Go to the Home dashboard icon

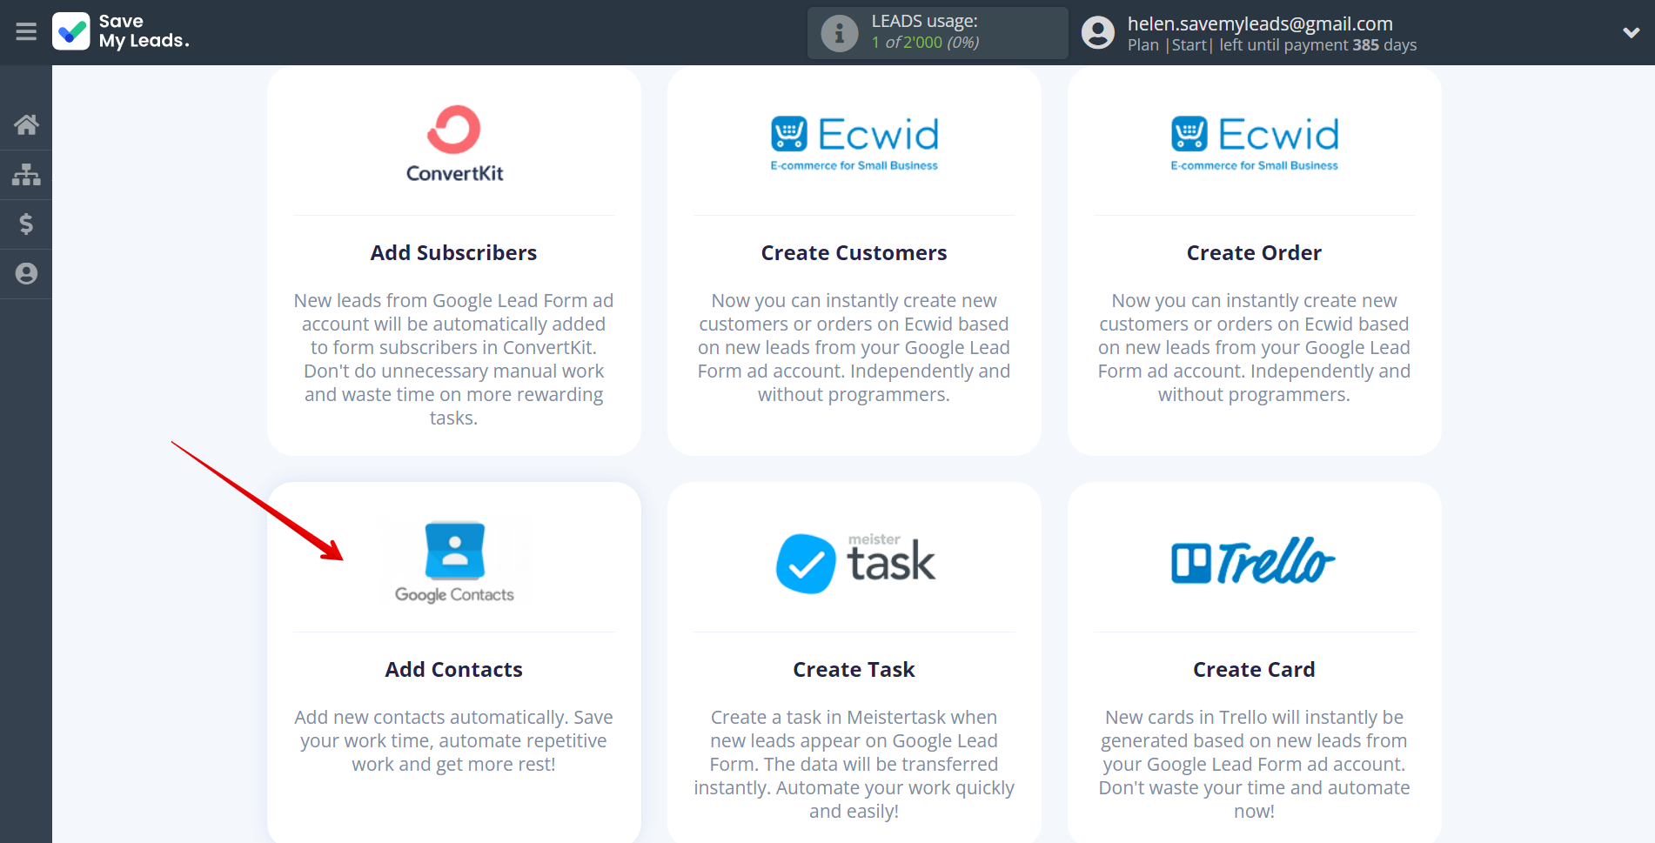tap(26, 125)
